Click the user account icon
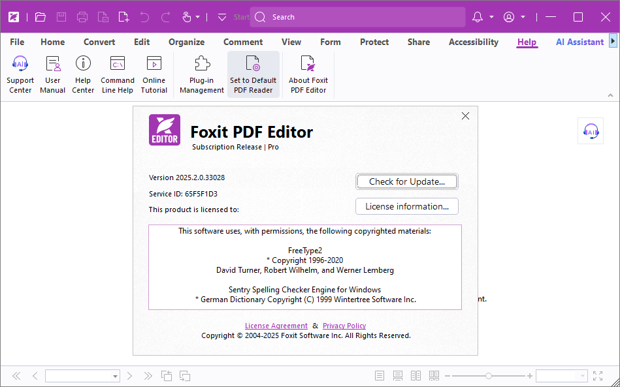This screenshot has width=620, height=387. [x=509, y=17]
